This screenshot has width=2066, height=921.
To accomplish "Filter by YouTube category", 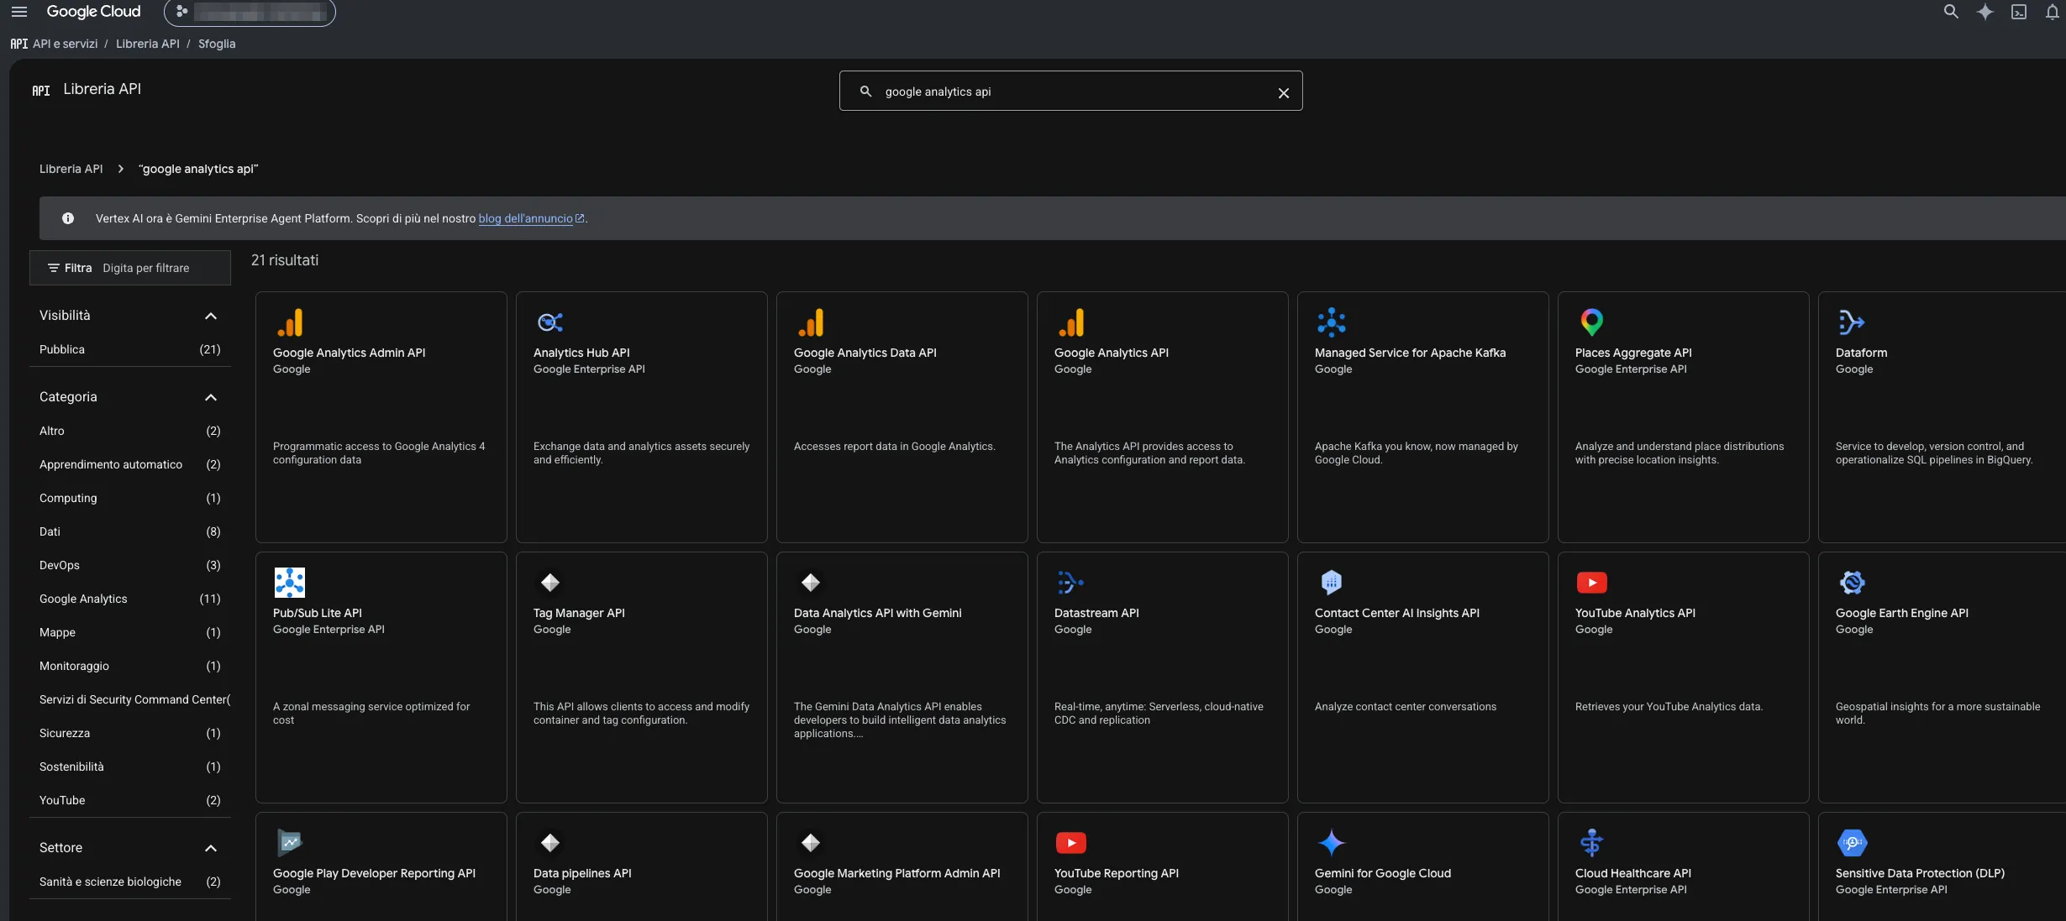I will [x=130, y=800].
